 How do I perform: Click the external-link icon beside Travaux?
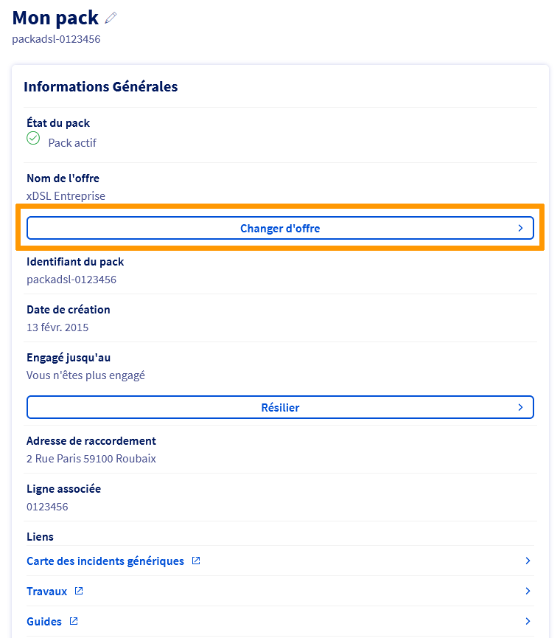coord(79,591)
